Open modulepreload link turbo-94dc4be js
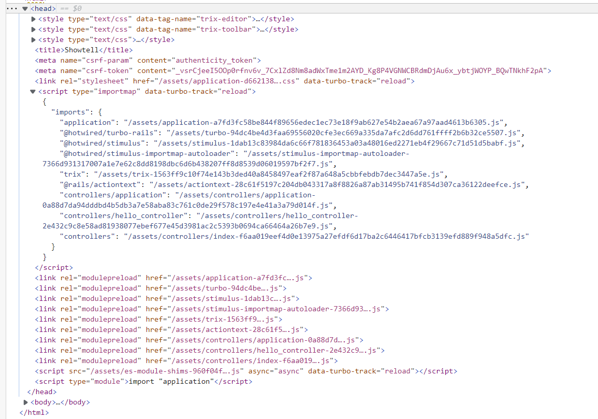This screenshot has width=598, height=419. pyautogui.click(x=227, y=288)
